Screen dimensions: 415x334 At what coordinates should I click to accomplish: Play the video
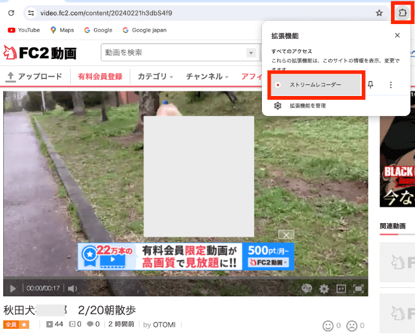13,289
